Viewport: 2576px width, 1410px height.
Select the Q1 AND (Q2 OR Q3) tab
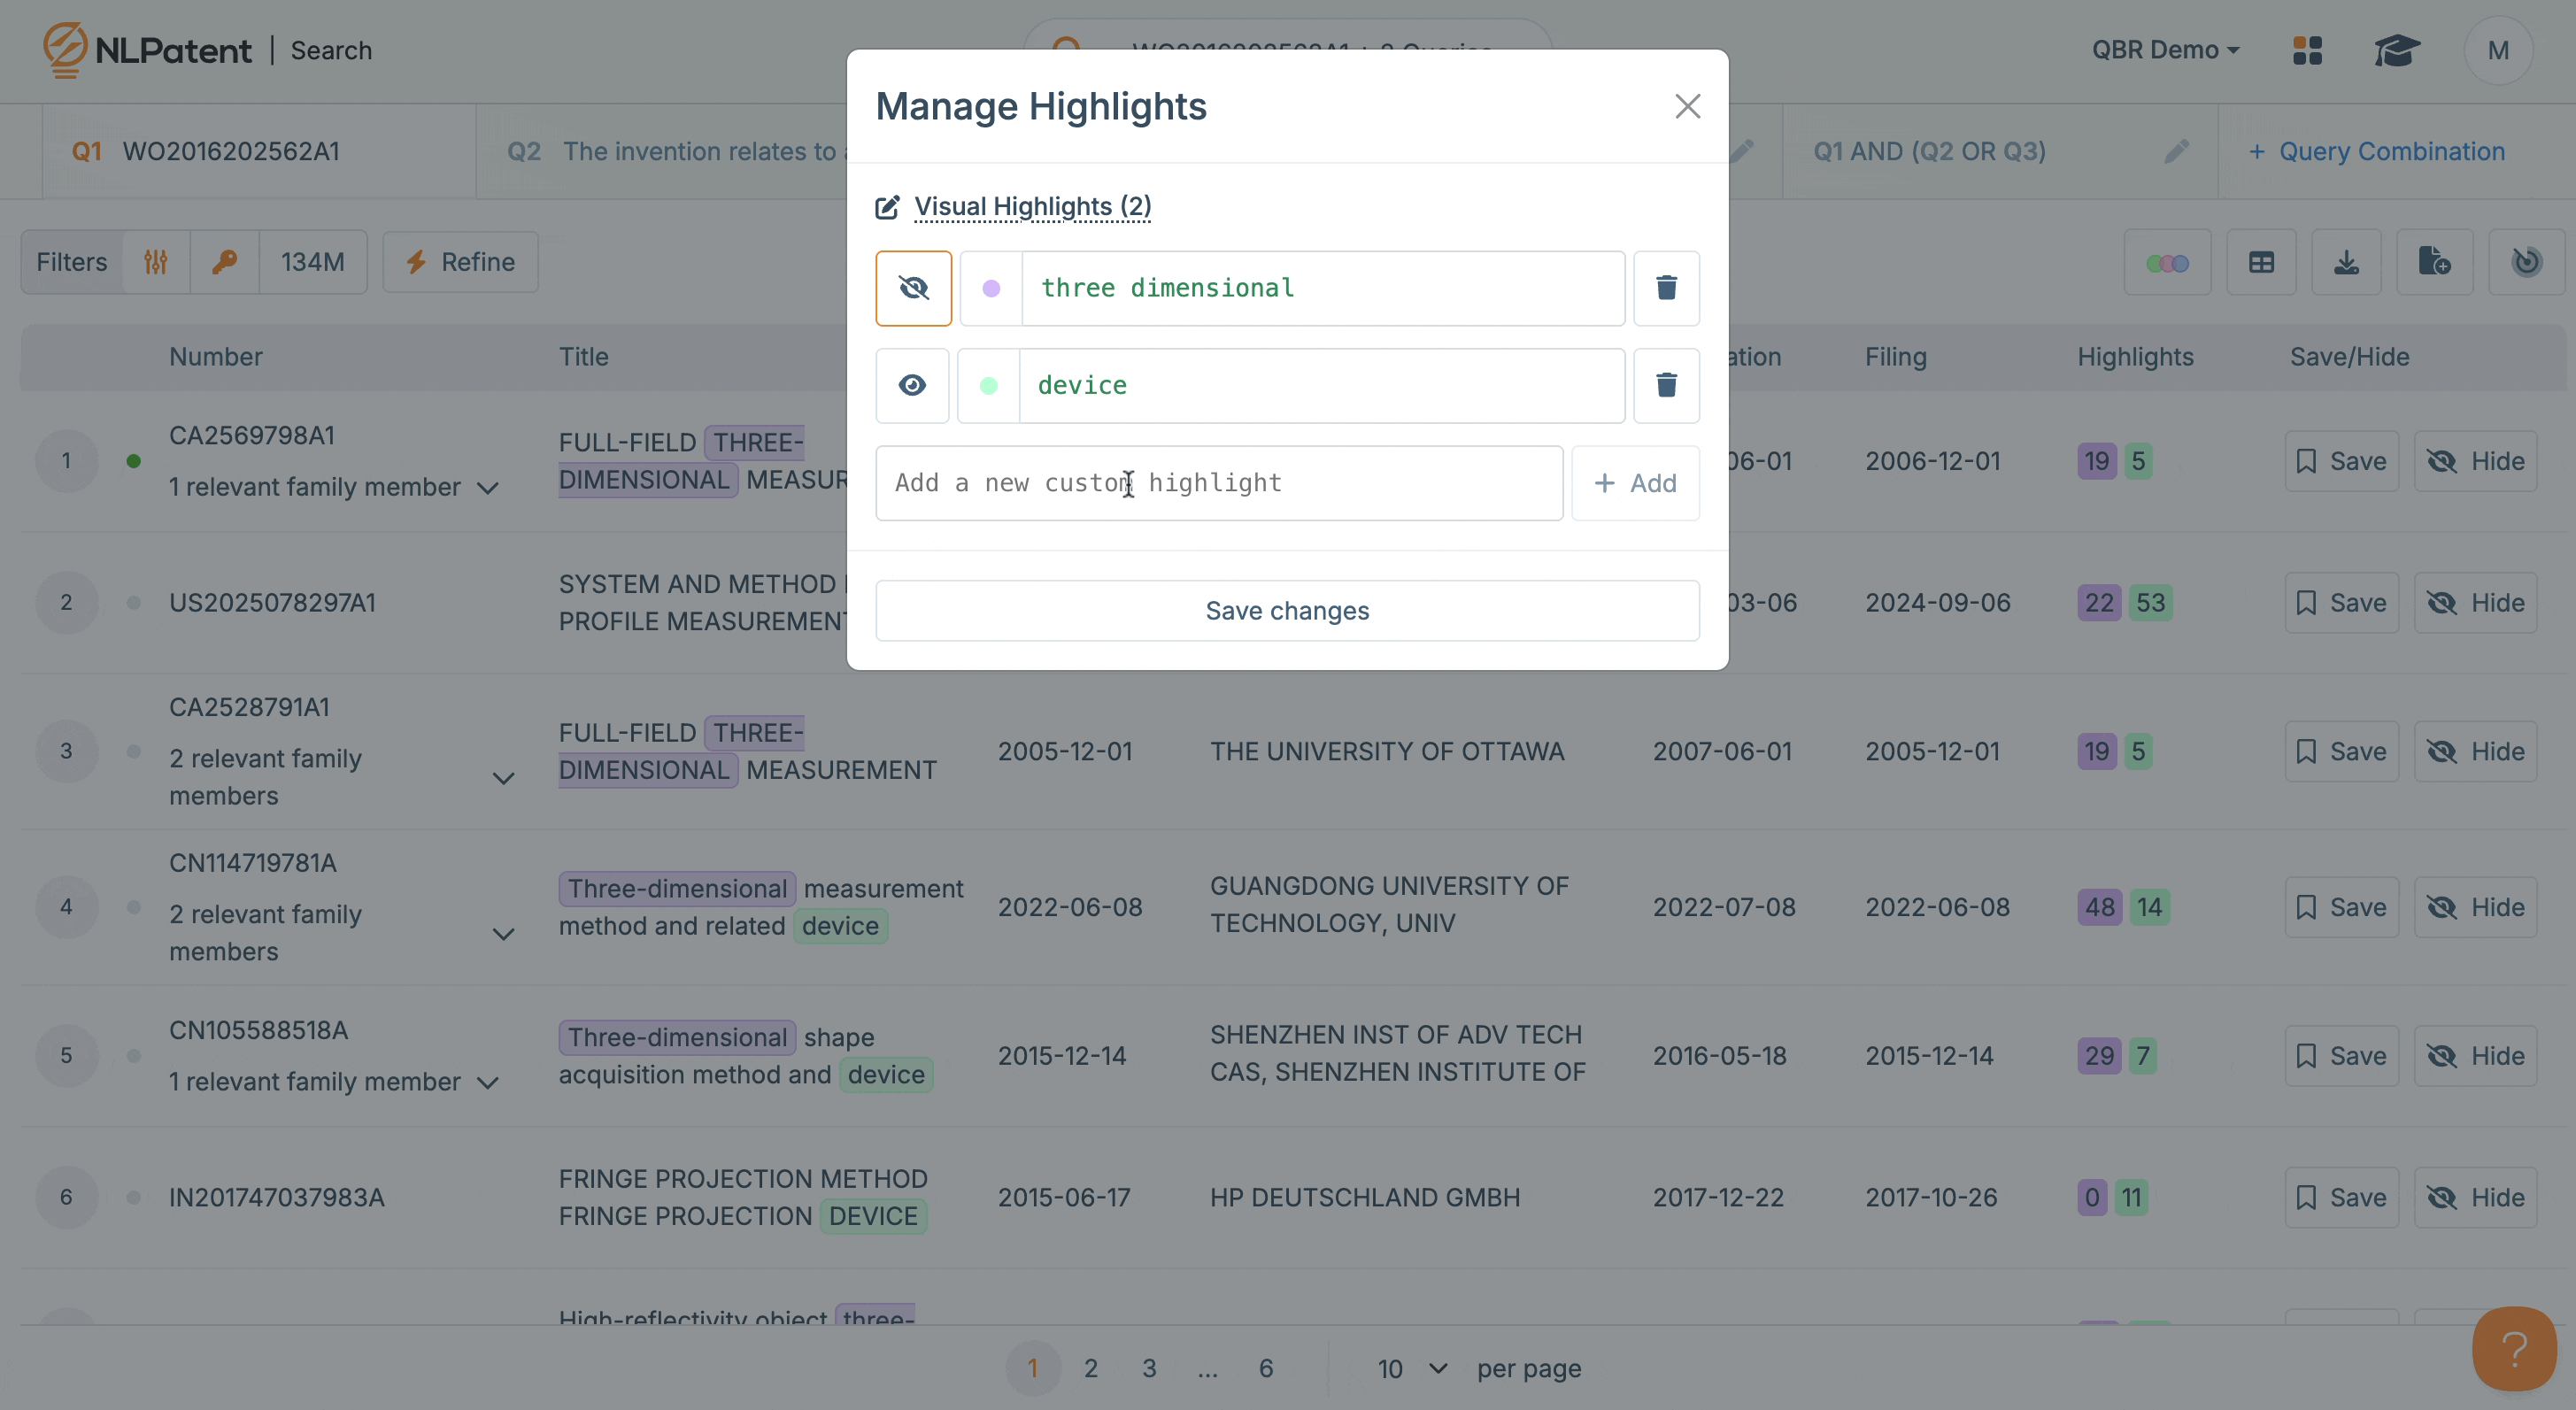point(1929,151)
